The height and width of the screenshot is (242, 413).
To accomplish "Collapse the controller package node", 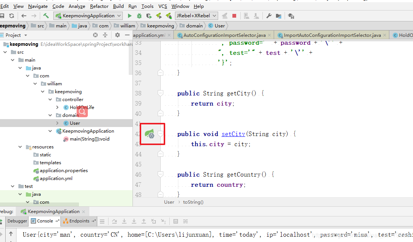I will pos(50,100).
